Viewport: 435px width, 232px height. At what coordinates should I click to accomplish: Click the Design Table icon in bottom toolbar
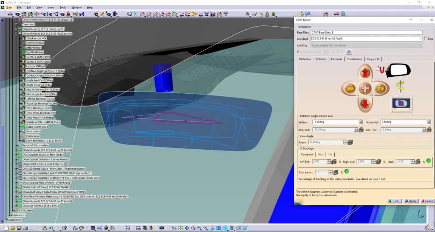(x=93, y=228)
